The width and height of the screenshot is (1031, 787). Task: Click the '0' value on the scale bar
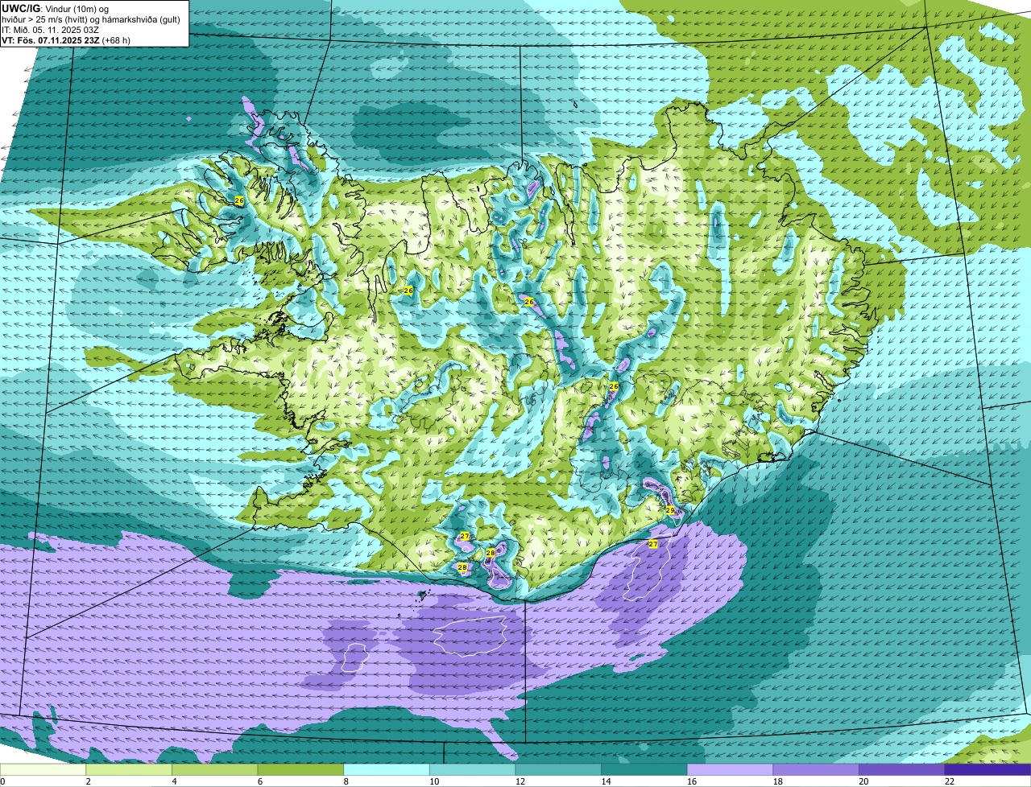tap(2, 781)
